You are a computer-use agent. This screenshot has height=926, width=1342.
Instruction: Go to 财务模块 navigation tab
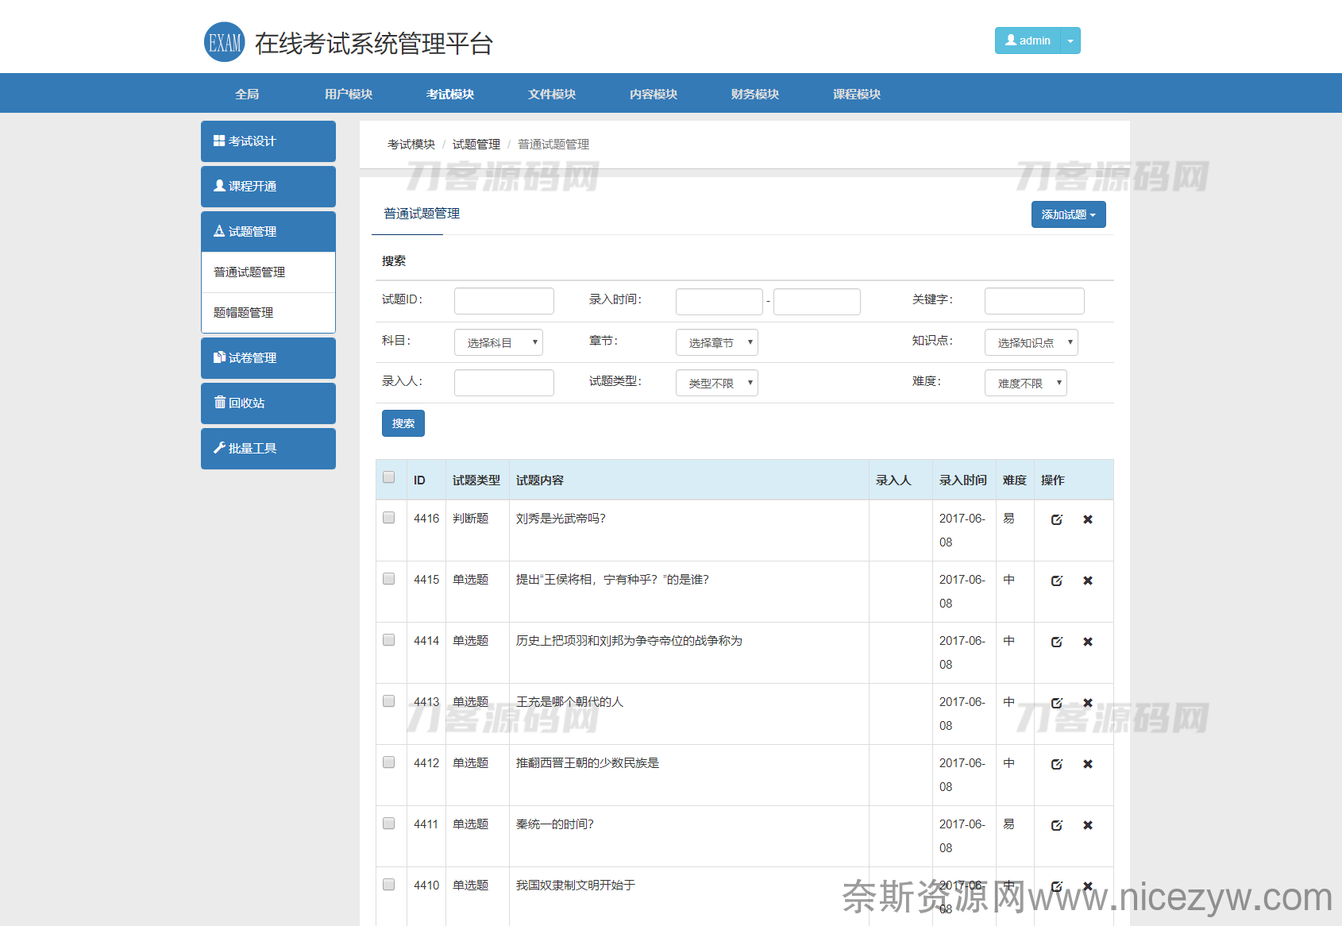(755, 94)
